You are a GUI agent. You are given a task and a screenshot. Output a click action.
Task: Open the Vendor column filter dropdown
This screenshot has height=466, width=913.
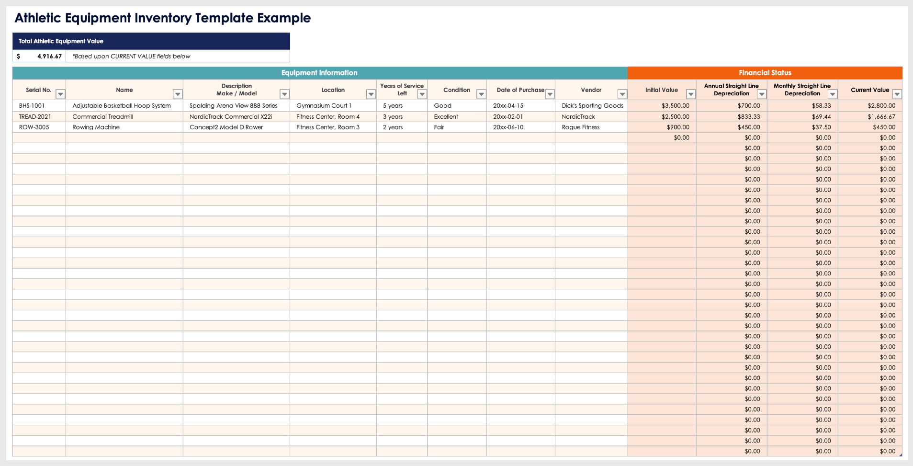point(622,94)
